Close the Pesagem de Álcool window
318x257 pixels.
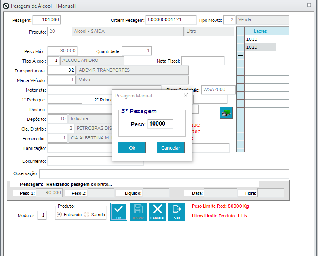(x=309, y=5)
